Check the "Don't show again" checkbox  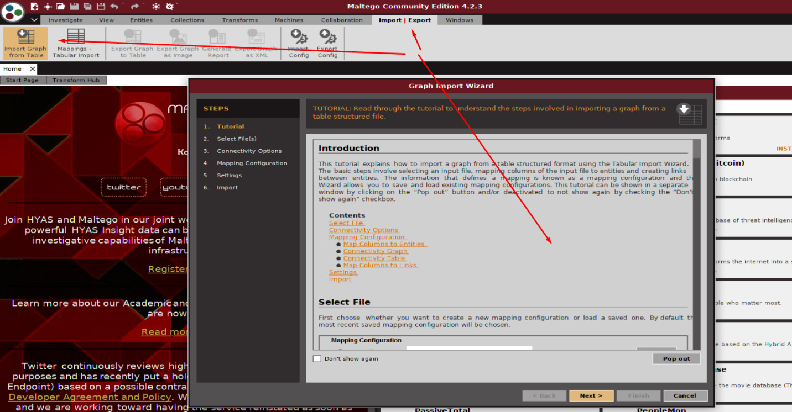click(317, 358)
